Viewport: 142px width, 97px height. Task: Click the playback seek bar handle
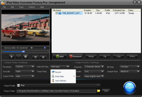click(23, 52)
